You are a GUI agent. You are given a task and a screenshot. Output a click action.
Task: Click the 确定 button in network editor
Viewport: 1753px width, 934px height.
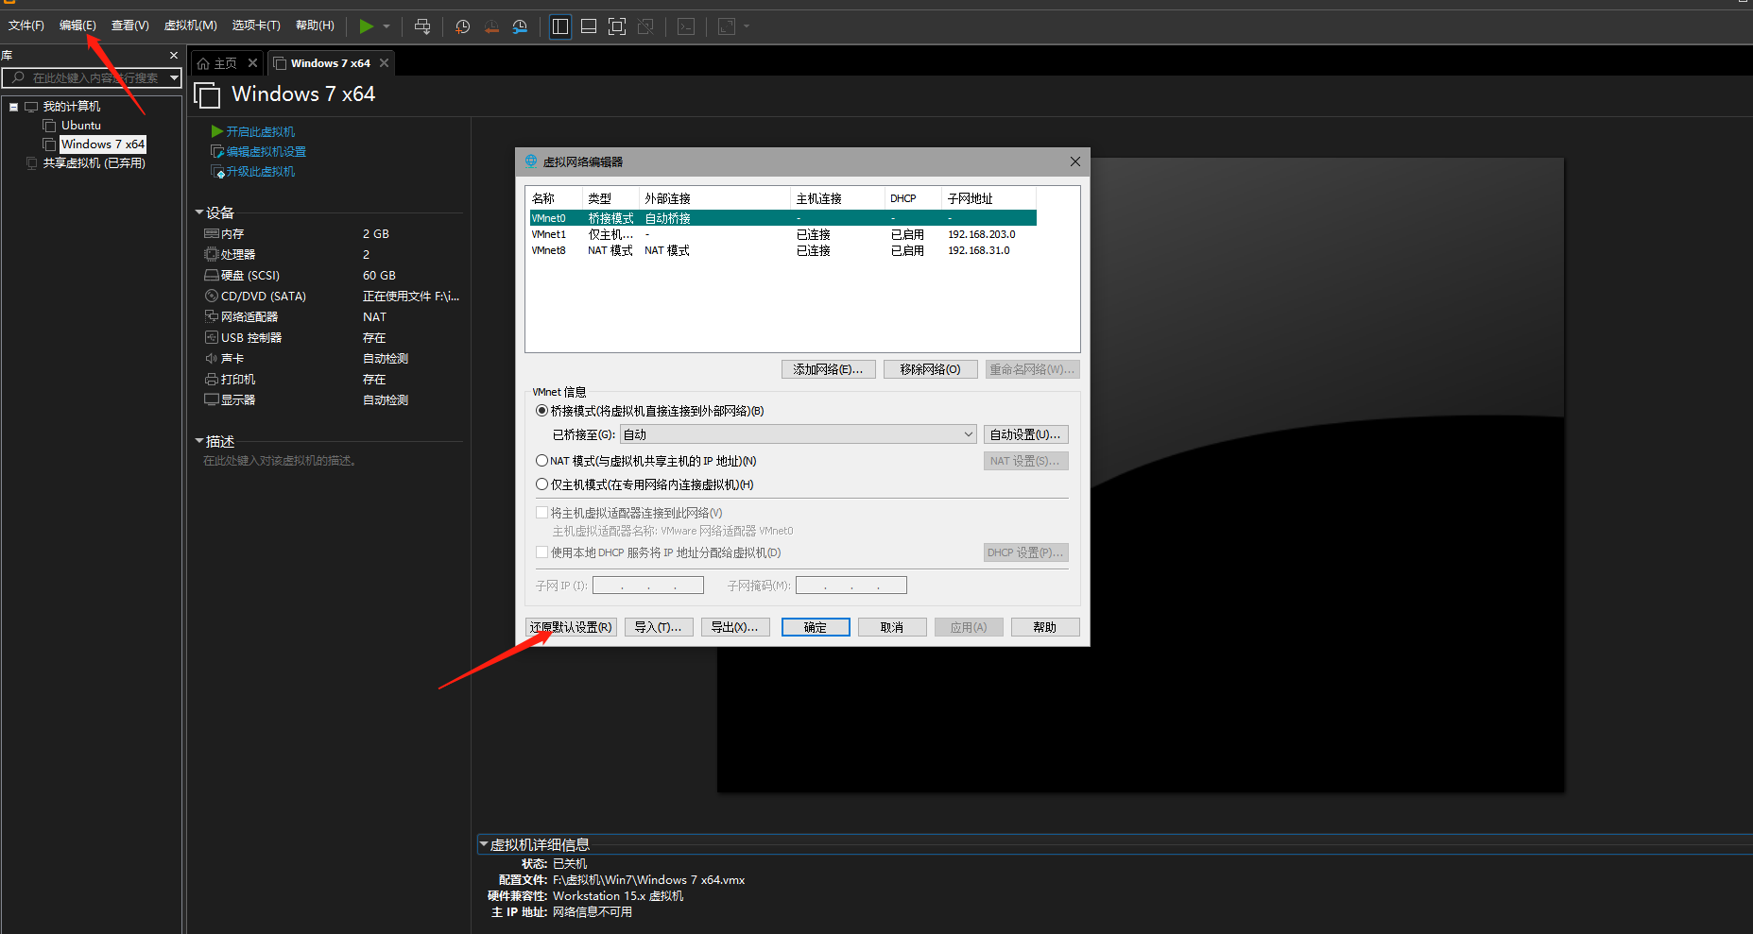pos(816,627)
